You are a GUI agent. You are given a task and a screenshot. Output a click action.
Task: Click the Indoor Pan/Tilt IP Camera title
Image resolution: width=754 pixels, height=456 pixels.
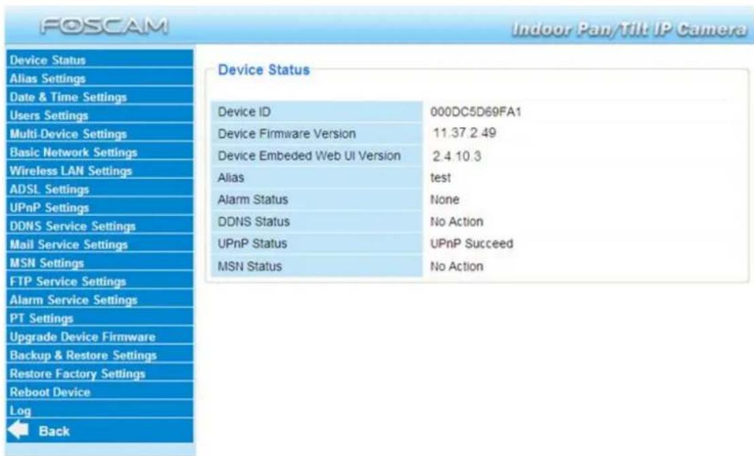[630, 29]
